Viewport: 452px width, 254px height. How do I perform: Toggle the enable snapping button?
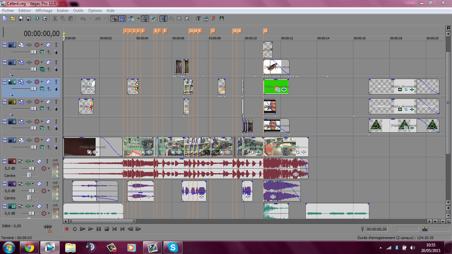[114, 19]
